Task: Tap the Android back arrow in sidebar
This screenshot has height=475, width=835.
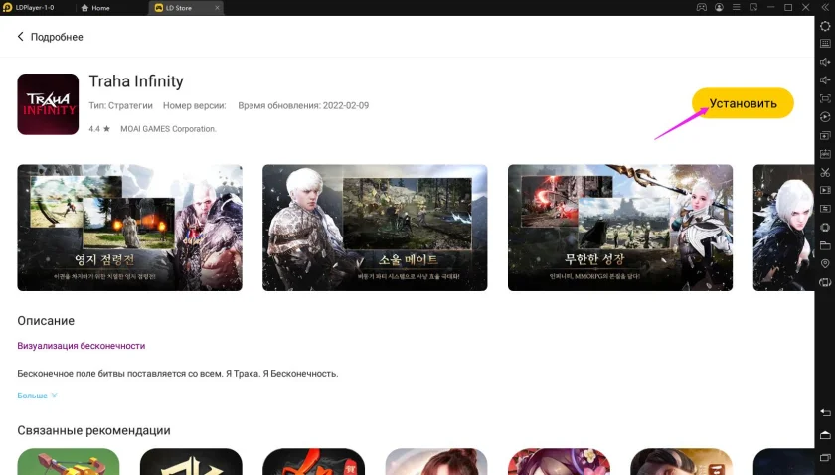Action: (x=825, y=412)
